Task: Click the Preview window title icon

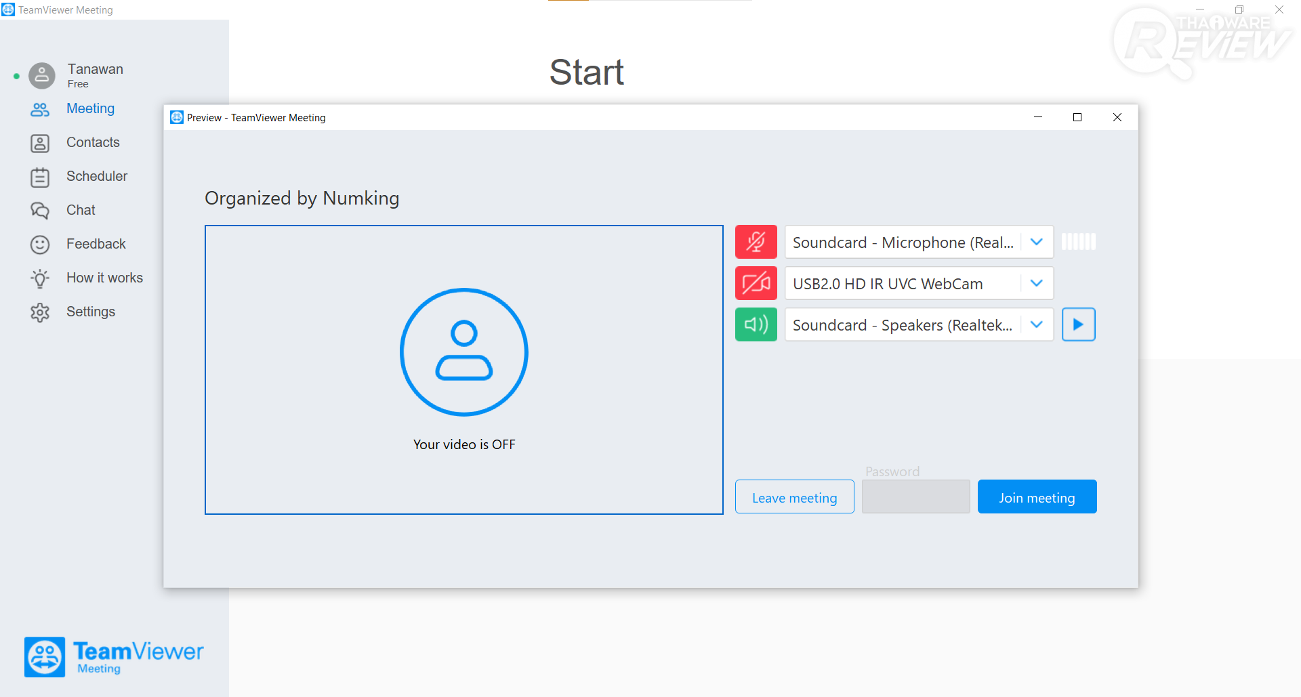Action: pyautogui.click(x=177, y=117)
